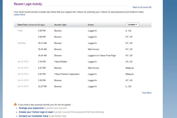Click Logged In event in 3:16 PM row
Viewport: 177px width, 118px height.
92,62
